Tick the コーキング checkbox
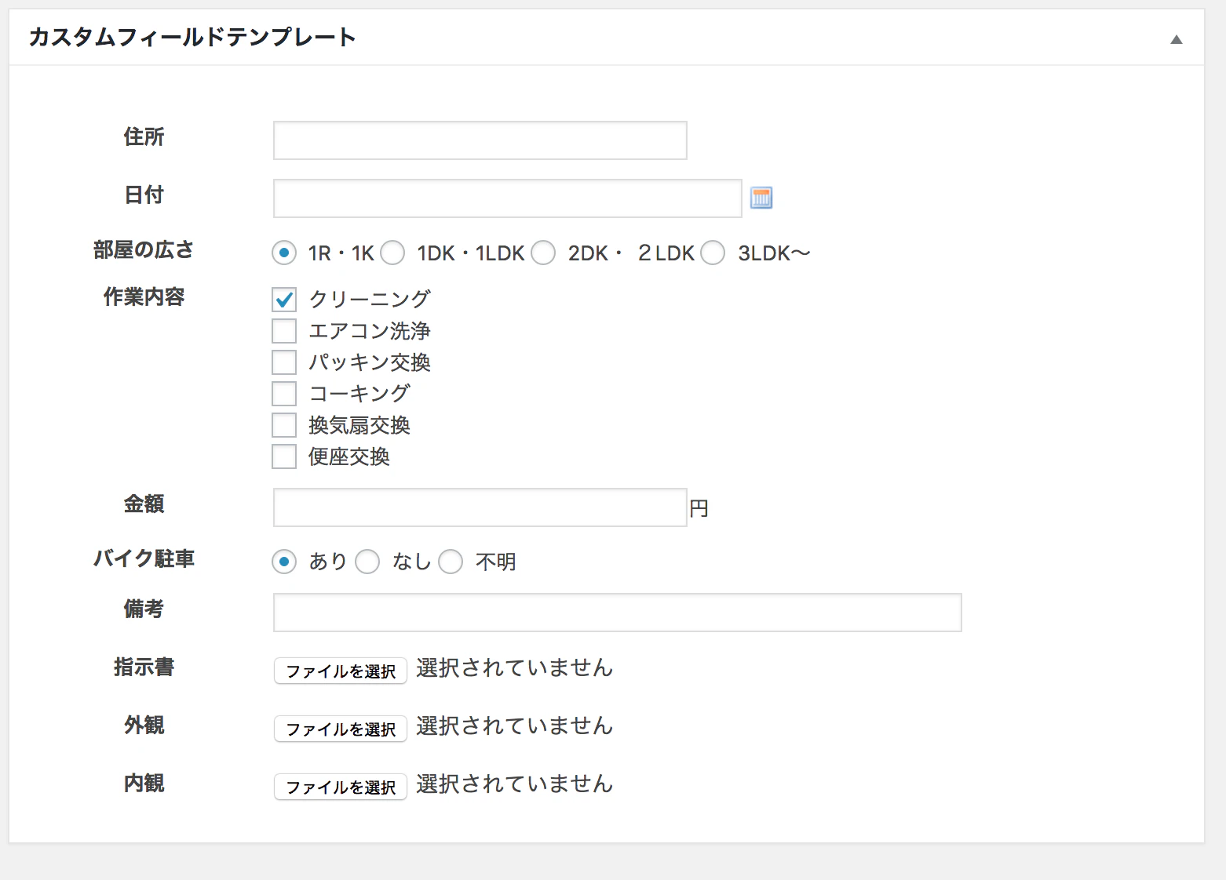 tap(284, 394)
